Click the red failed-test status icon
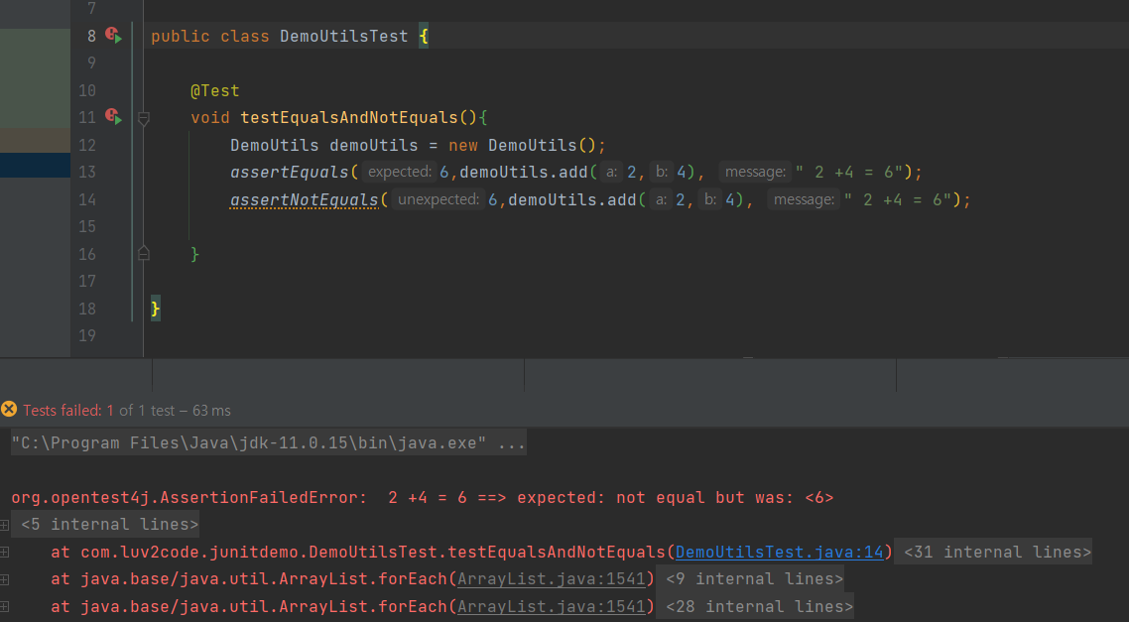This screenshot has width=1129, height=622. tap(9, 410)
